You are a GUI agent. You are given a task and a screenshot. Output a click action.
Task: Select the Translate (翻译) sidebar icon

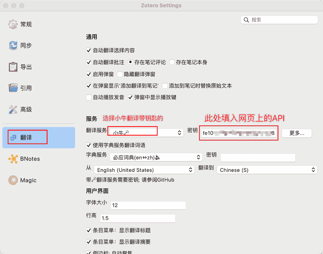[13, 137]
